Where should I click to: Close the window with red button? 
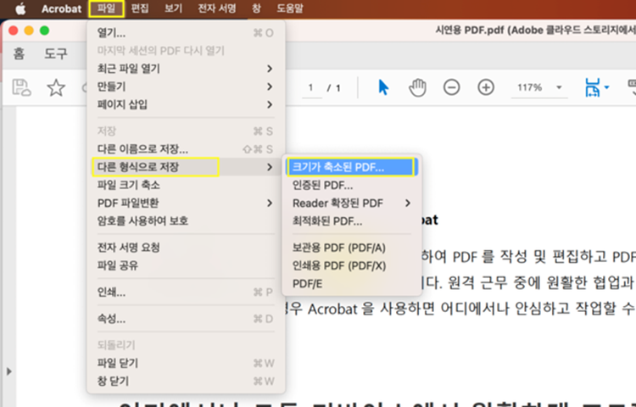(14, 31)
